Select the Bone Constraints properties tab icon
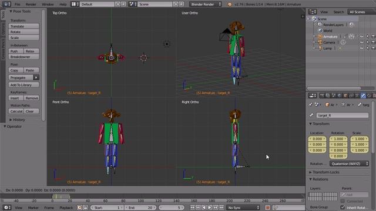The width and height of the screenshot is (376, 211). (370, 96)
